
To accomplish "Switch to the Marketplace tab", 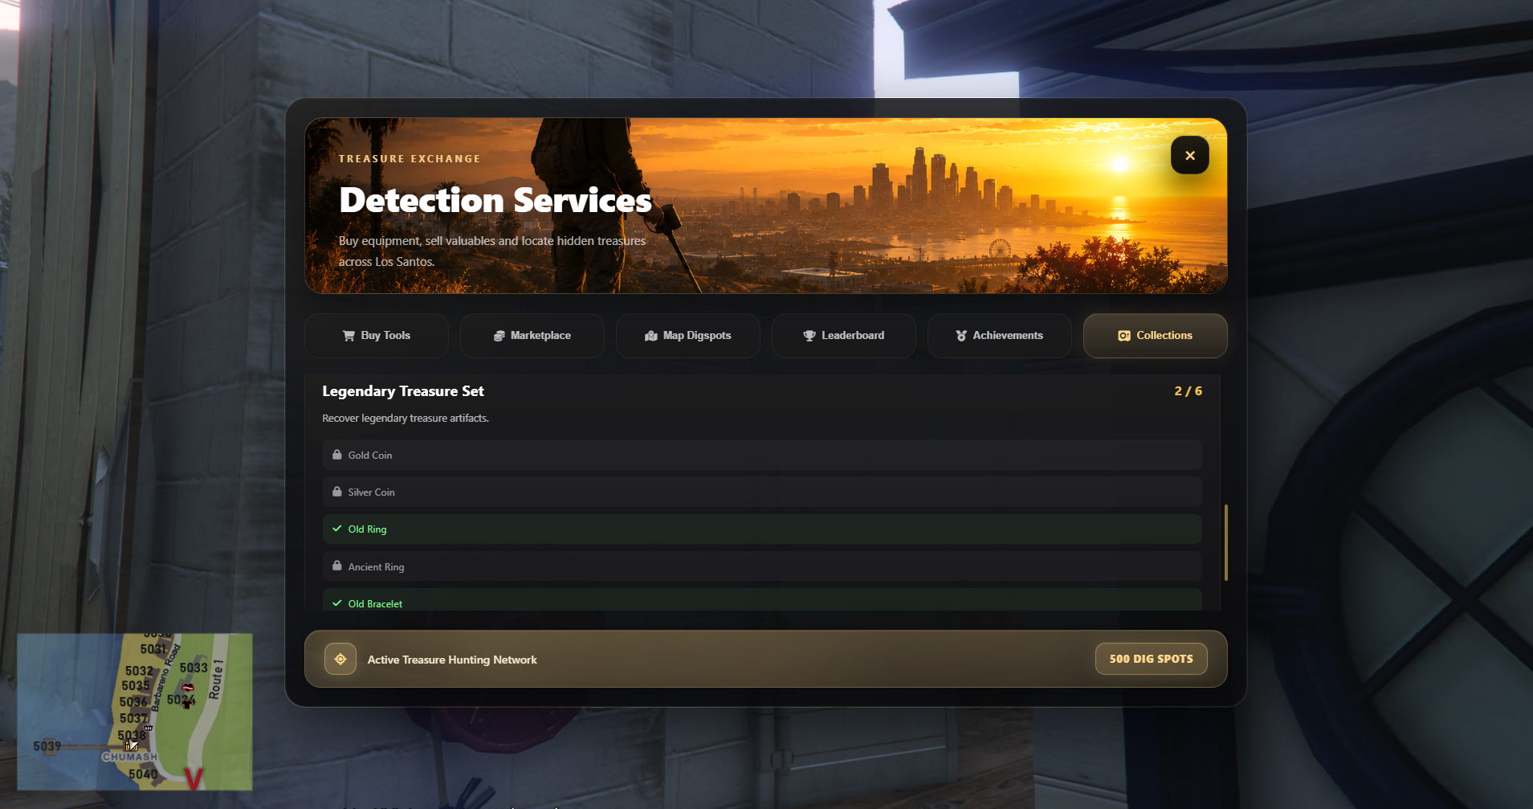I will (x=532, y=336).
